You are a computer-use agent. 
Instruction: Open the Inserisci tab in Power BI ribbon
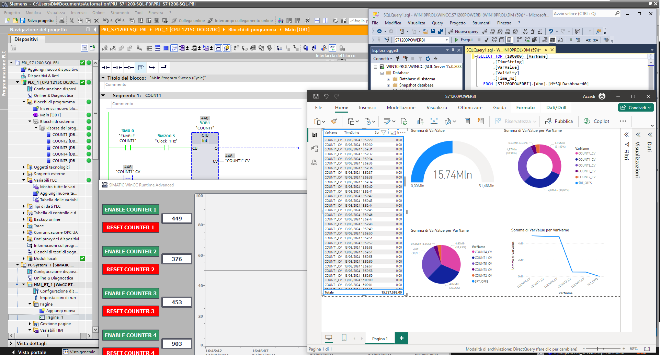point(367,107)
